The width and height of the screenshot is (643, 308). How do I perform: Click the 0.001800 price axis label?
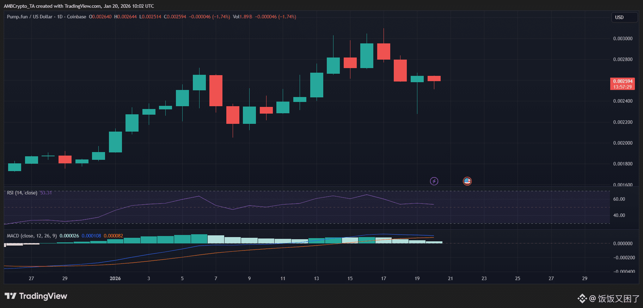click(x=623, y=164)
